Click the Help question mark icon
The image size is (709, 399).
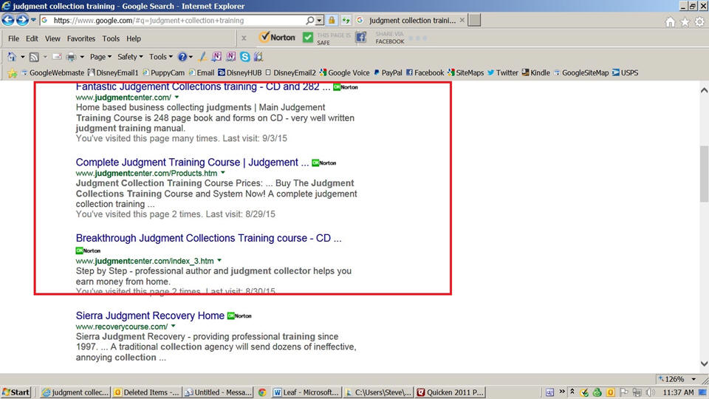pos(182,57)
